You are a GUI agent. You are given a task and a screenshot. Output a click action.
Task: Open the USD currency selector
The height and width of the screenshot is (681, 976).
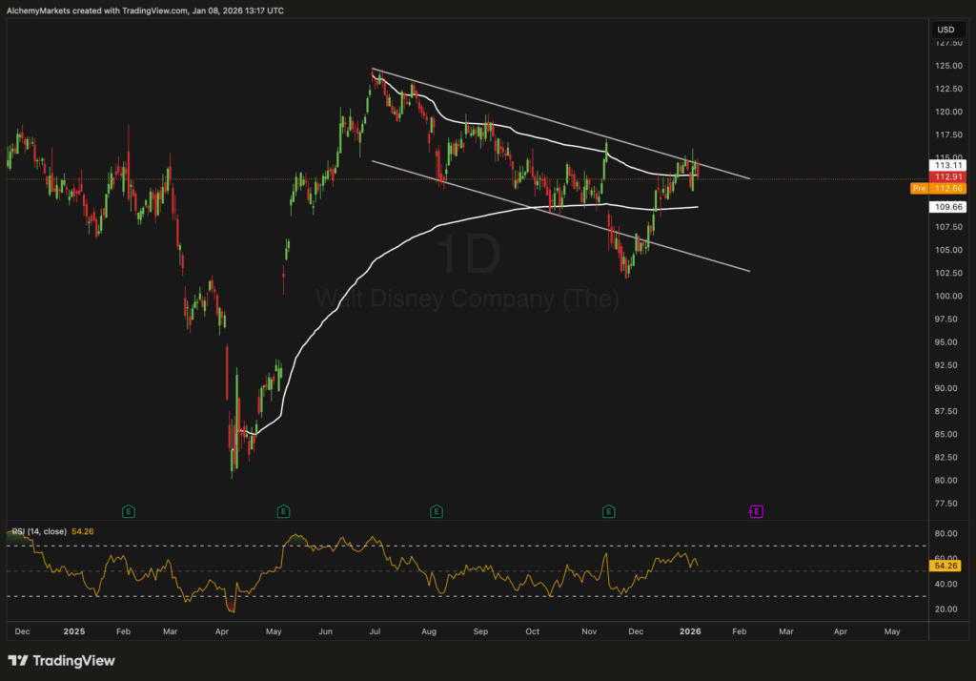(945, 30)
